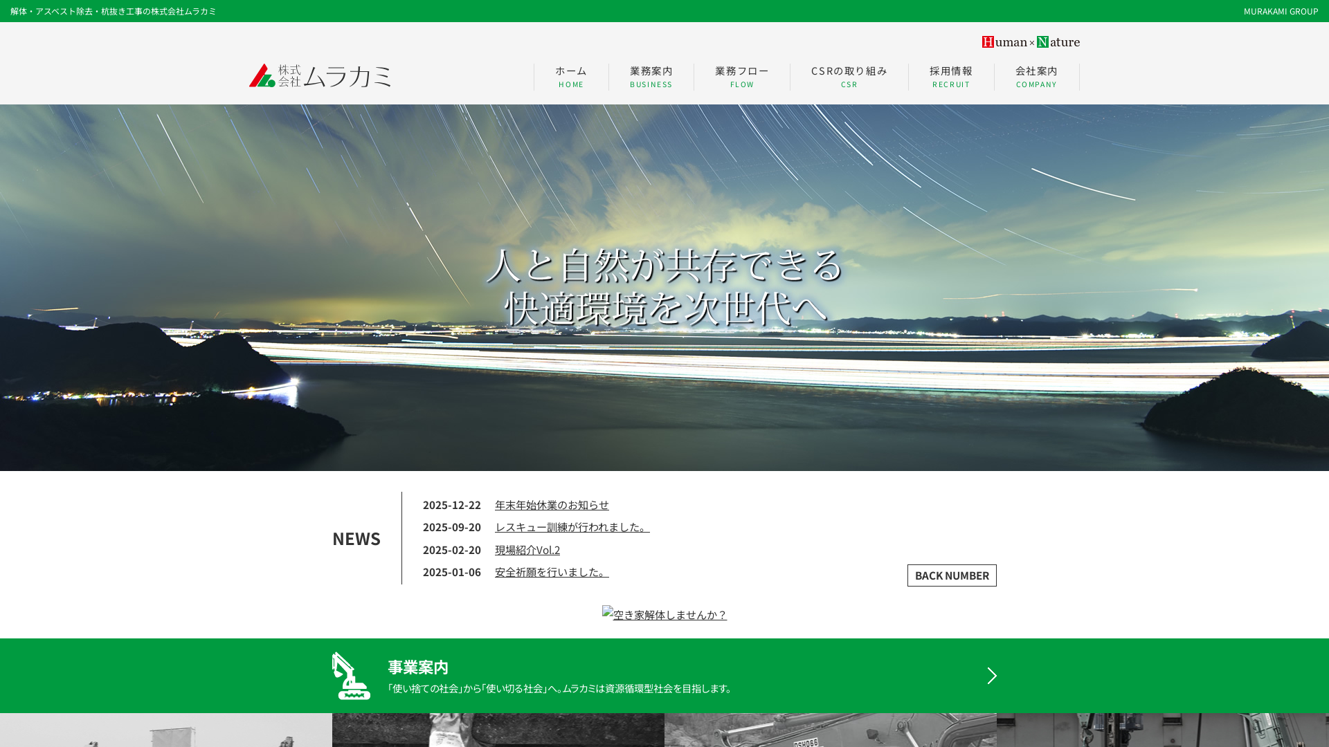Click the right arrow chevron on the green banner
The image size is (1329, 747).
[992, 676]
